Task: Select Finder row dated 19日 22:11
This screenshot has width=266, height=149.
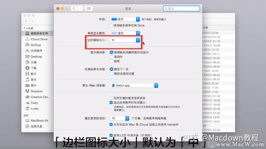Action: point(219,54)
